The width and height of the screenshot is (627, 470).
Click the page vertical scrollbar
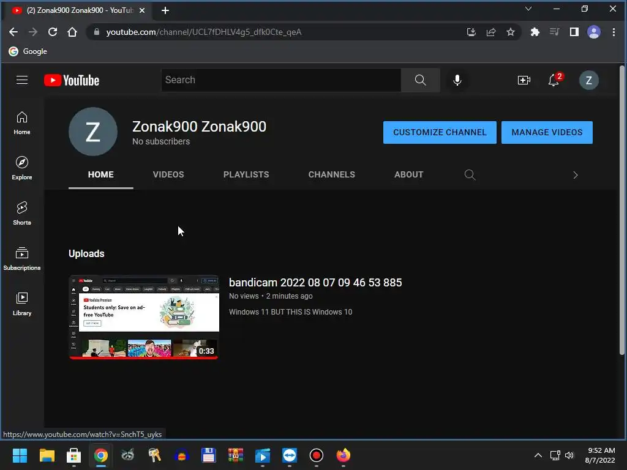[621, 211]
